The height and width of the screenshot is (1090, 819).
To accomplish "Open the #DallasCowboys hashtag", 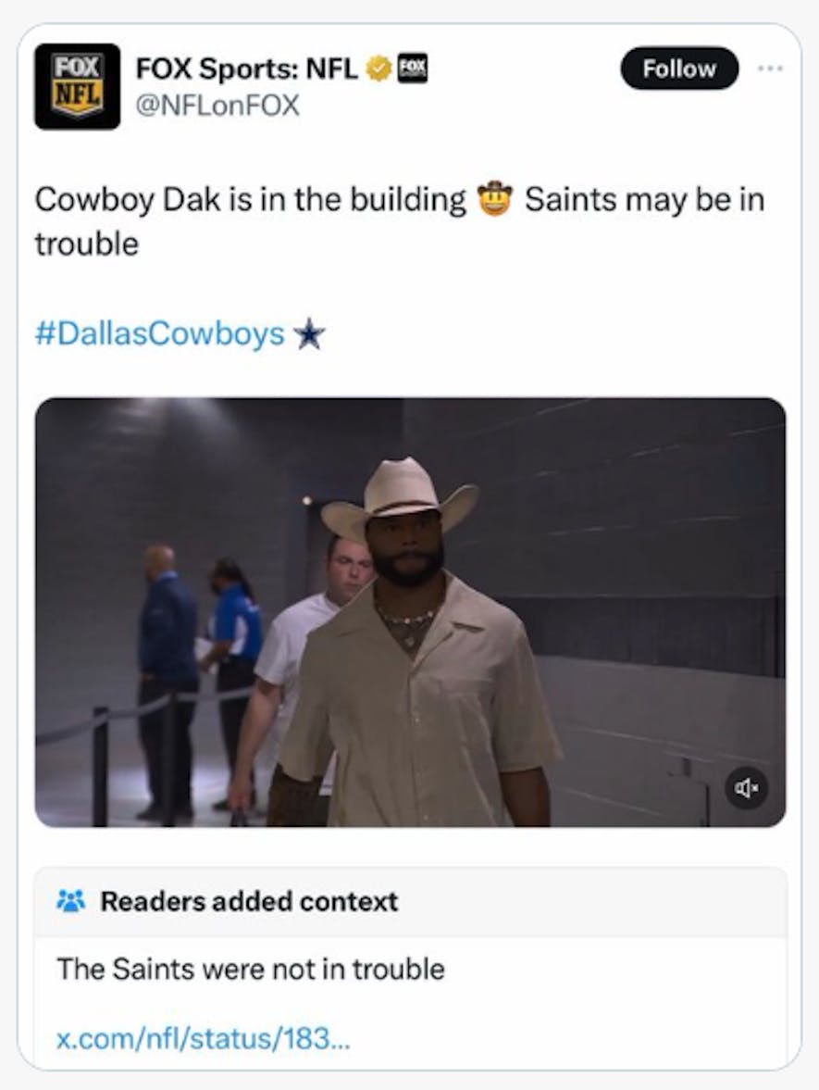I will (160, 333).
